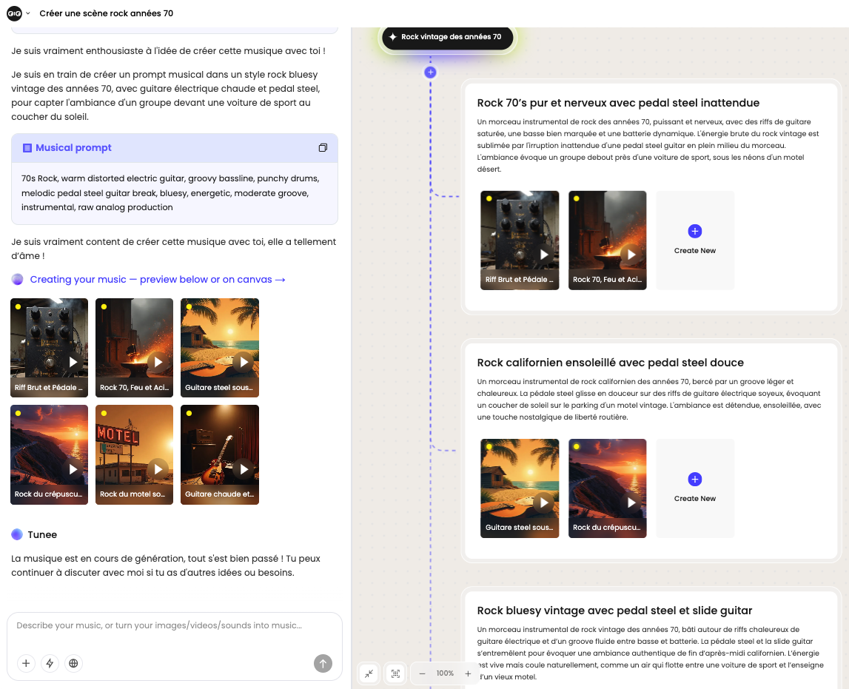The image size is (849, 689).
Task: Select the Rock vintage des années 70 node
Action: click(x=447, y=37)
